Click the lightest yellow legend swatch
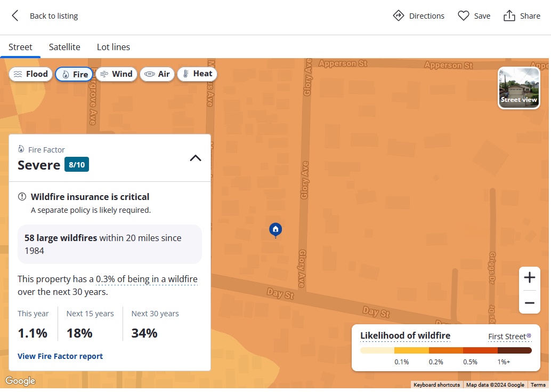 (x=377, y=350)
